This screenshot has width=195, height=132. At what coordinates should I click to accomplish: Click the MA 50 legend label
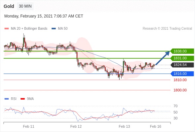point(63,29)
